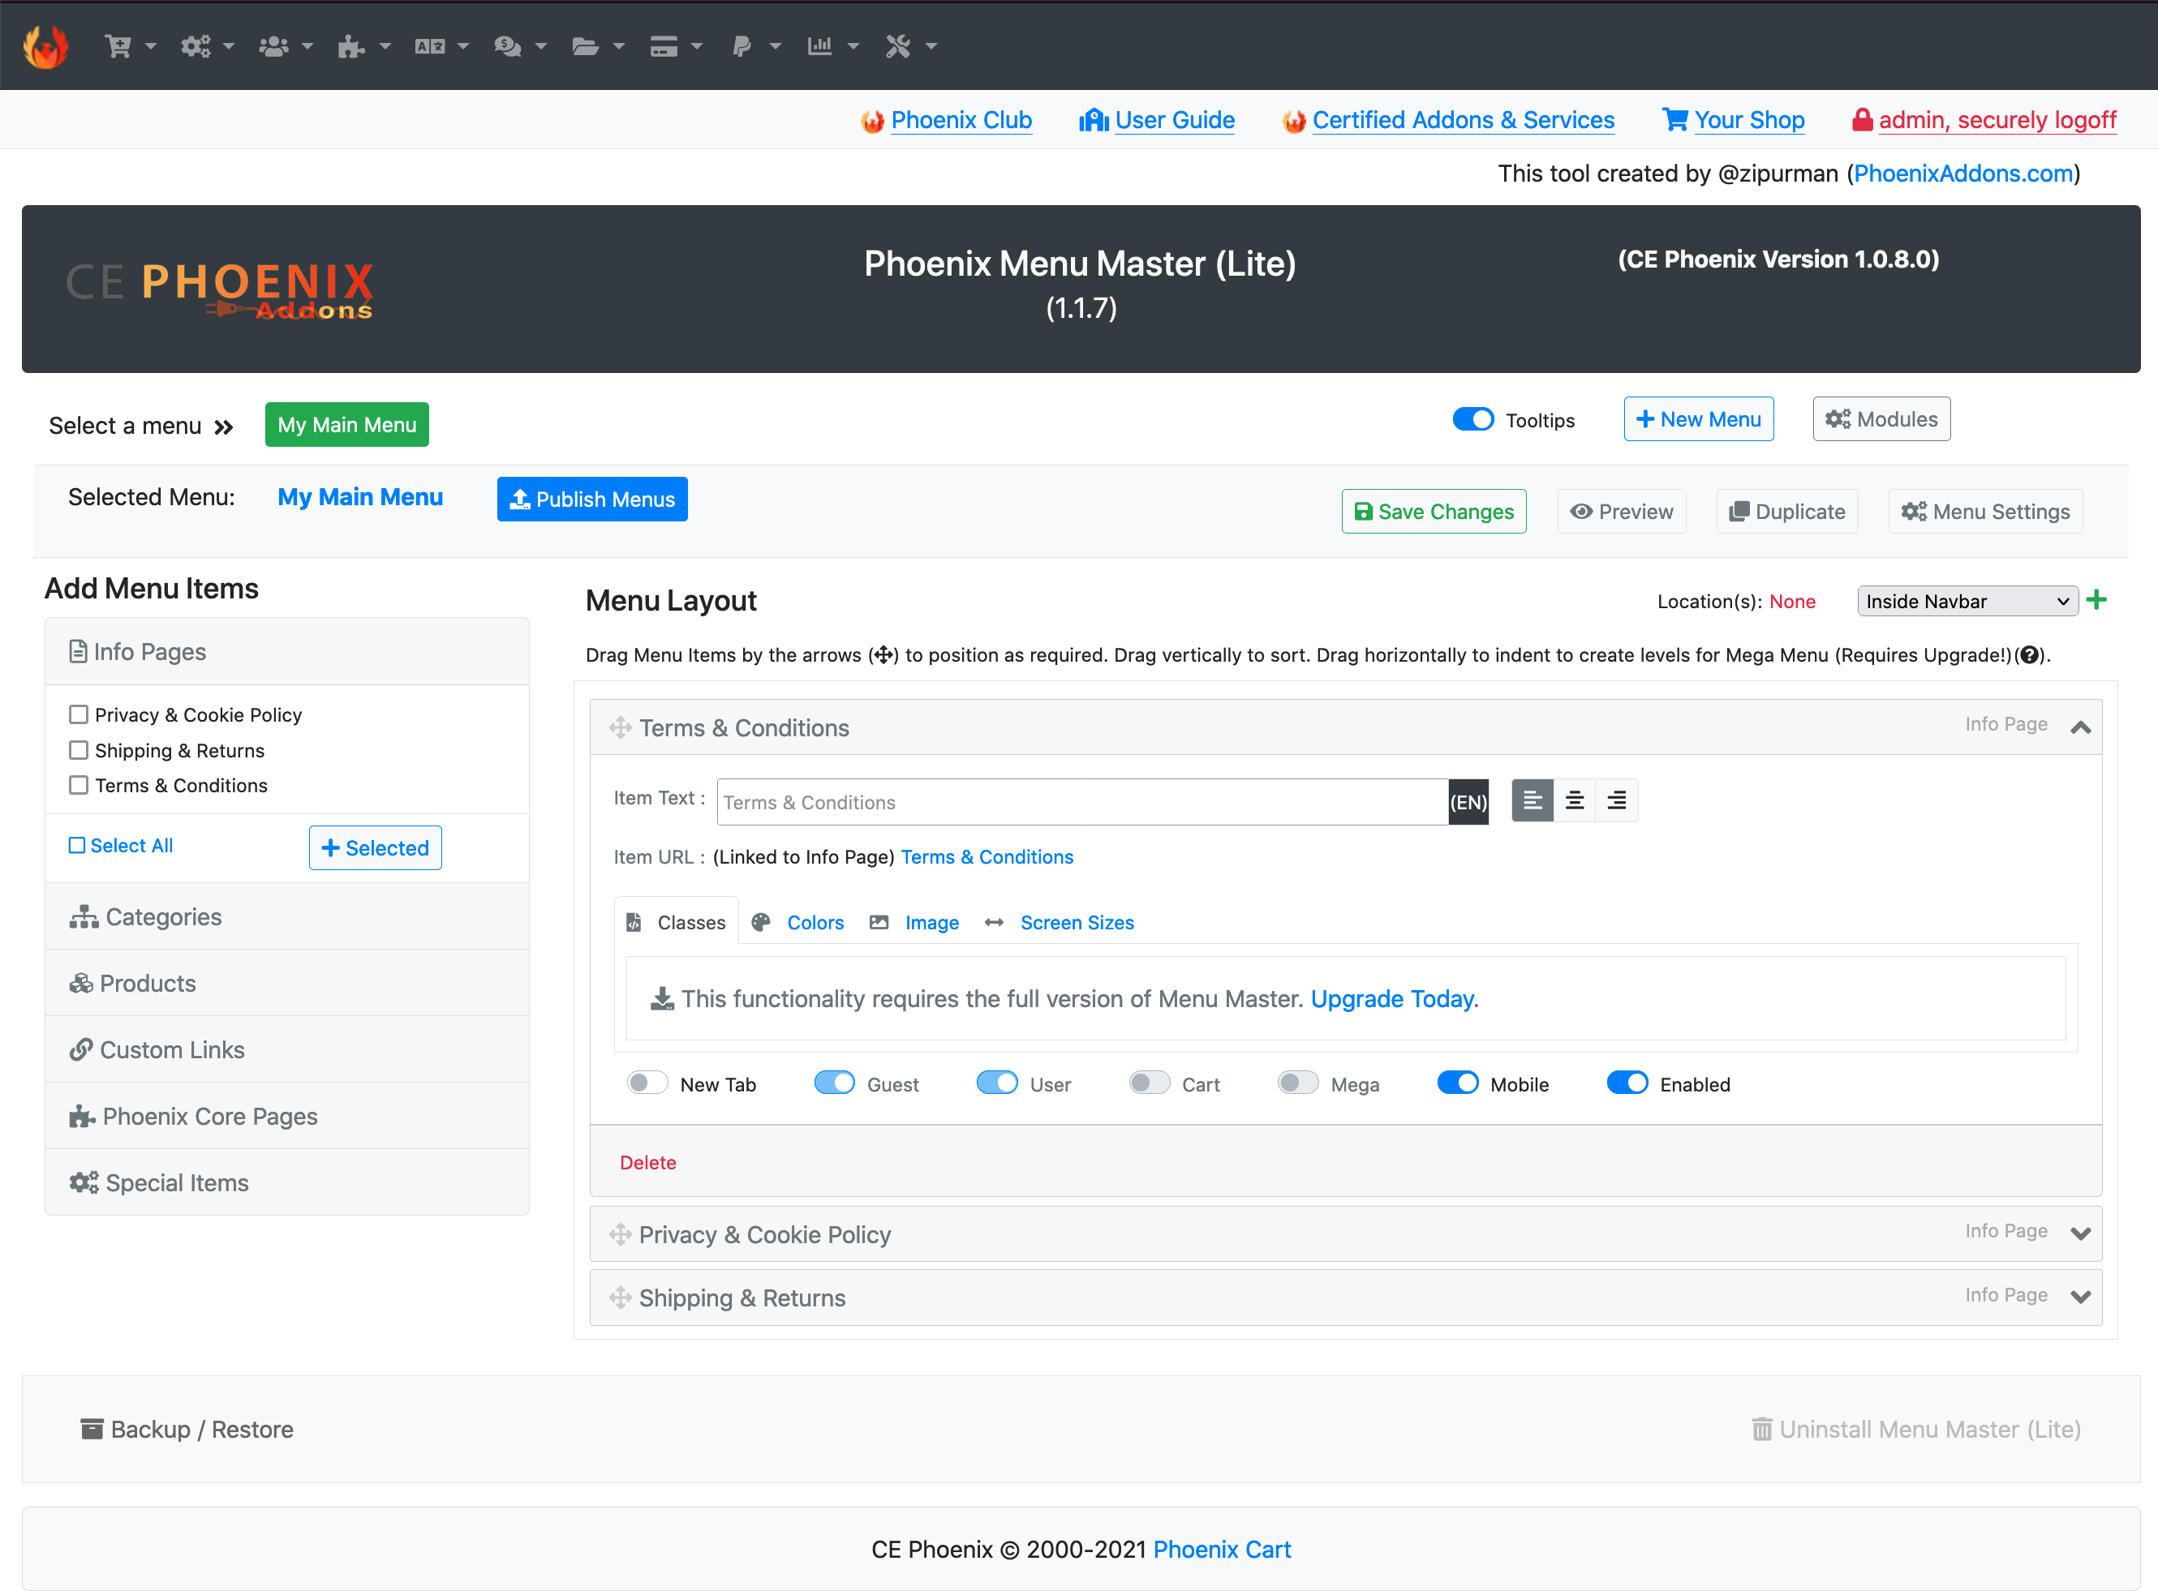Click the red Delete link
Viewport: 2158px width, 1591px height.
click(x=648, y=1162)
